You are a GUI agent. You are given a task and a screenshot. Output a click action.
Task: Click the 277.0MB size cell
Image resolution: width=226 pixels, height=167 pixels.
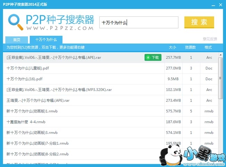coord(173,68)
